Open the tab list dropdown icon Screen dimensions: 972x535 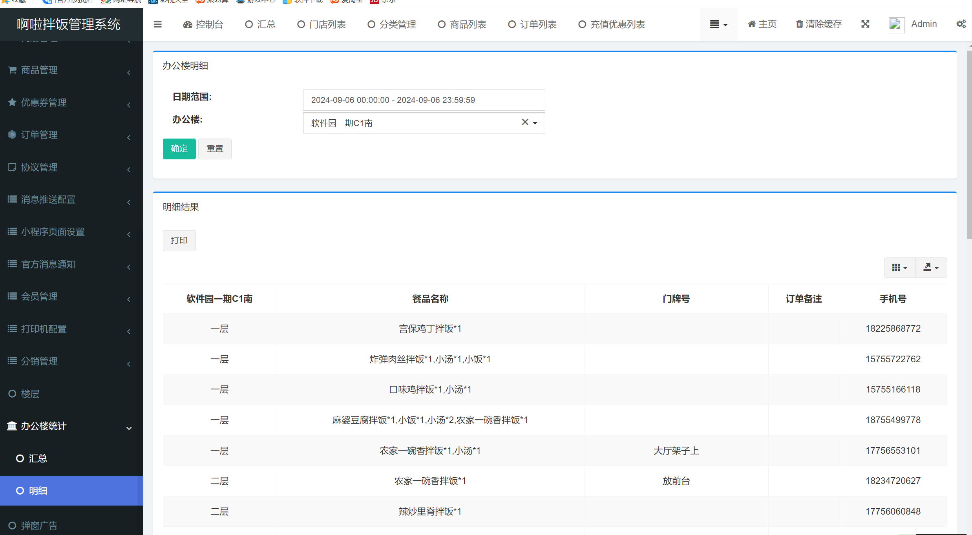point(718,24)
